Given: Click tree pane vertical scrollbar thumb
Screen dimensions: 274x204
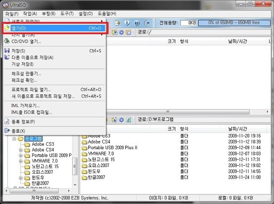Looking at the screenshot, I should pos(75,166).
